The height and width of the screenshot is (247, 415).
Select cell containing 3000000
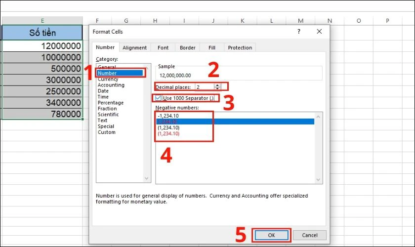42,80
